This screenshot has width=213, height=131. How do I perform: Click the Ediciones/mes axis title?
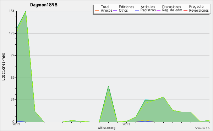3,67
